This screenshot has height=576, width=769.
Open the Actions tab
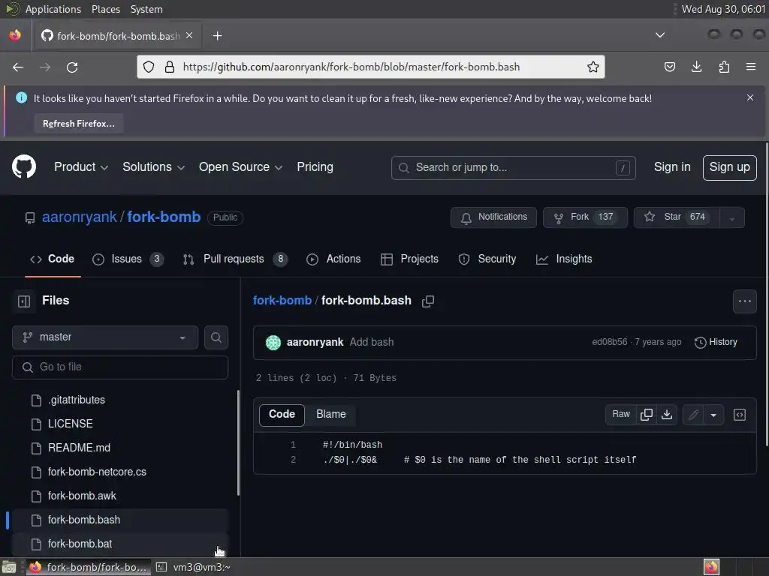coord(333,259)
